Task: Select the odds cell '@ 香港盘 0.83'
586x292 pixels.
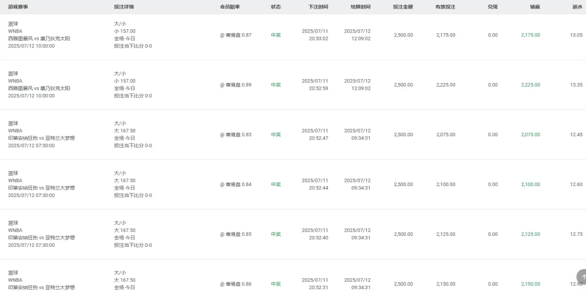Action: [x=236, y=135]
